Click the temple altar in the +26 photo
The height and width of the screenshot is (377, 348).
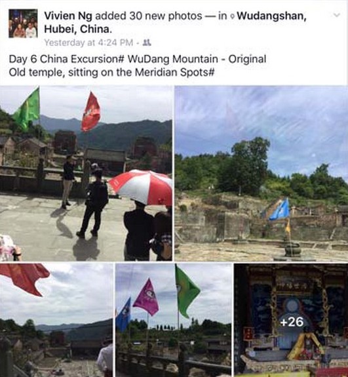pyautogui.click(x=293, y=336)
